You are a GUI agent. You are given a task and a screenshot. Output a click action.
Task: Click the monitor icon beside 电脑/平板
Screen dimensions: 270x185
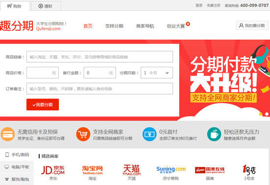coord(7,167)
